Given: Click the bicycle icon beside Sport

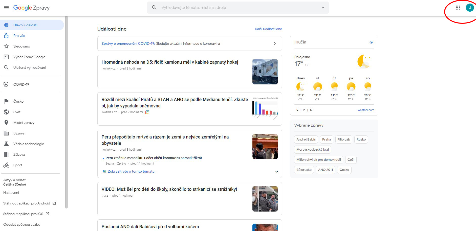Looking at the screenshot, I should [6, 165].
